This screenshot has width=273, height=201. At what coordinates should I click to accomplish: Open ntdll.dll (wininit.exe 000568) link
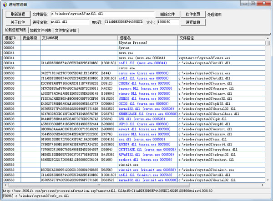pyautogui.click(x=146, y=175)
